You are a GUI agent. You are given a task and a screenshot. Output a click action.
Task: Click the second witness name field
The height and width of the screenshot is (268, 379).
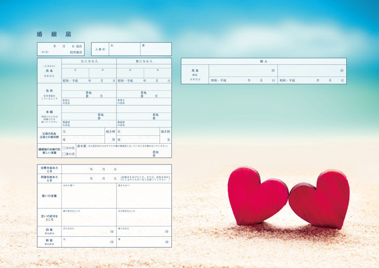click(x=311, y=71)
